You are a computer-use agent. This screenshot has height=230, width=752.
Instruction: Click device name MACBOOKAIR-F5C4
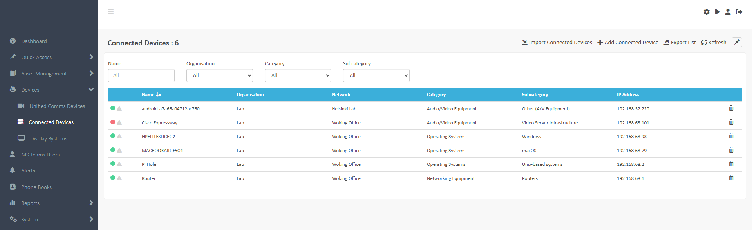[162, 151]
